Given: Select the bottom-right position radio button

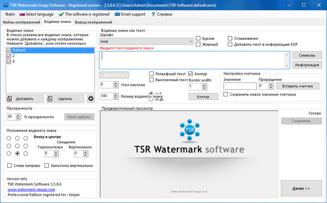Looking at the screenshot, I should [26, 154].
